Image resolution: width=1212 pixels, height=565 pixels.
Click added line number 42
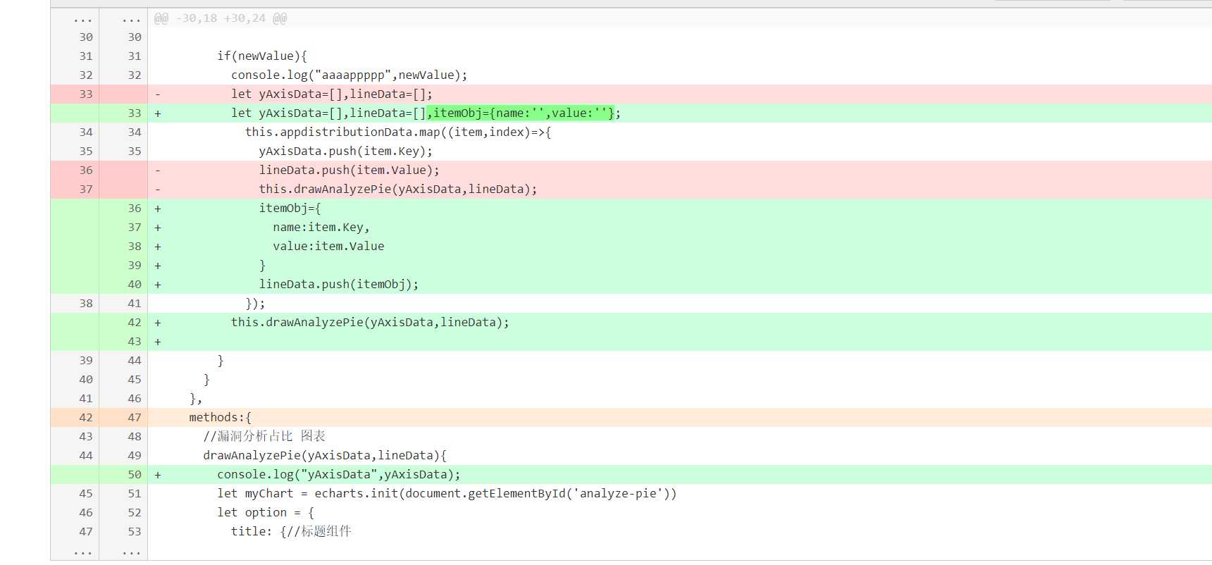point(135,322)
